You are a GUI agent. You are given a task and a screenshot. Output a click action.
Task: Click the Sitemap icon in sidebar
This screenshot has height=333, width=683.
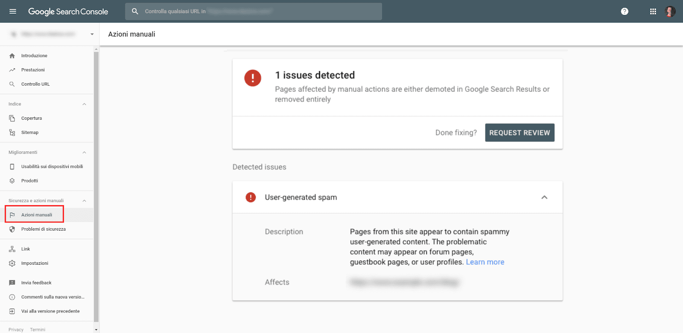12,133
